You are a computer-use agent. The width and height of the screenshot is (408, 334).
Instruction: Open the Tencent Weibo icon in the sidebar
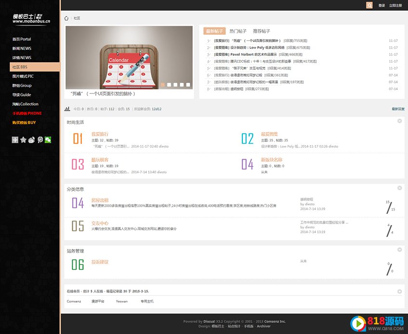[x=40, y=140]
